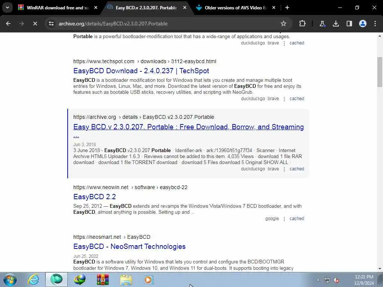The height and width of the screenshot is (287, 383).
Task: Open the tab search dropdown arrow
Action: [x=7, y=7]
